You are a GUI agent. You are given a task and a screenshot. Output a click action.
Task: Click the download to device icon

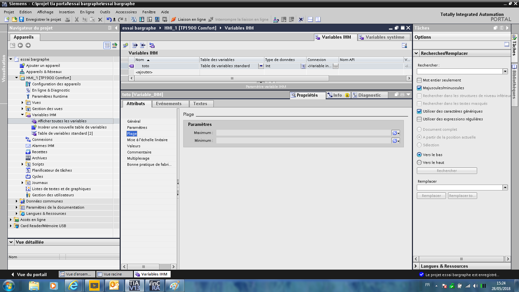[142, 19]
